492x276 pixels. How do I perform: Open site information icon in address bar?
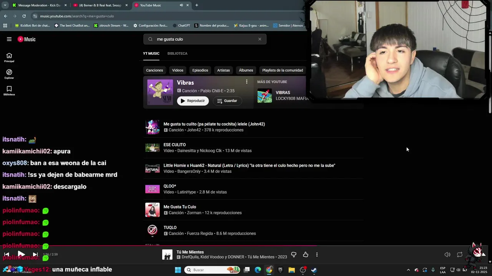35,16
